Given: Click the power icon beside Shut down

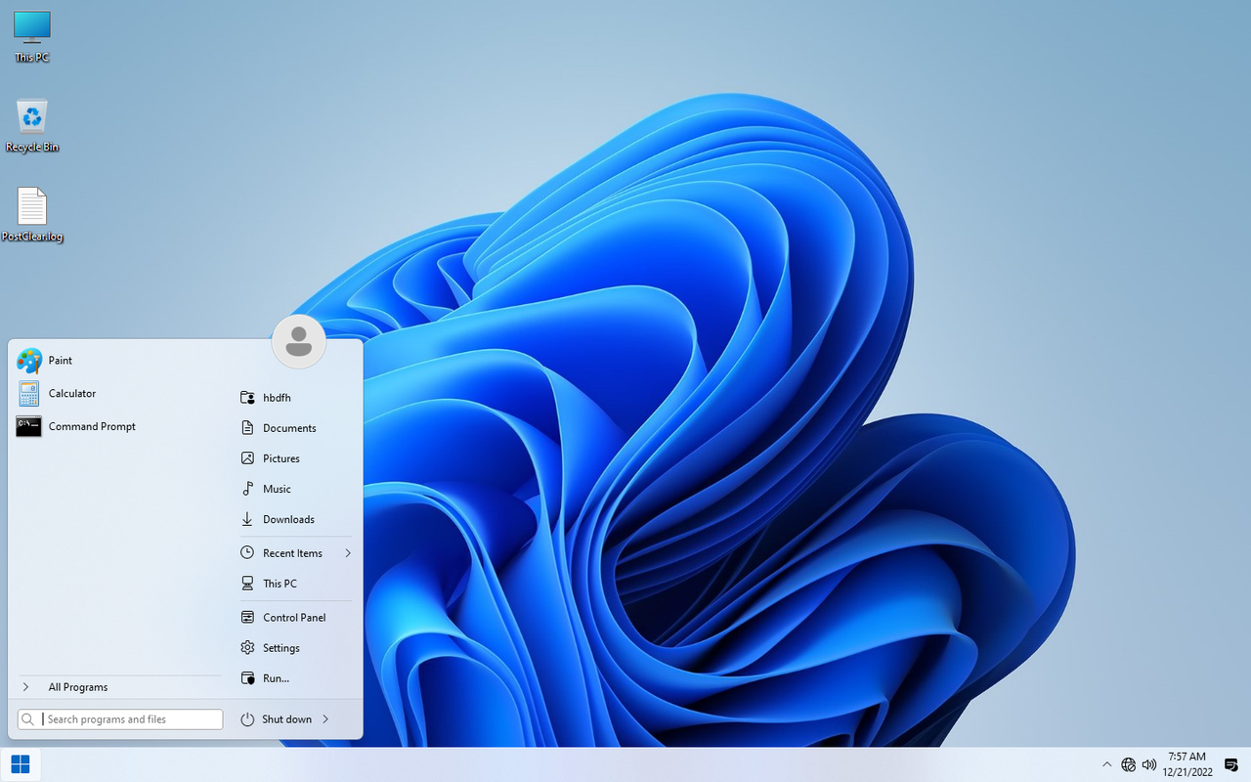Looking at the screenshot, I should [247, 719].
